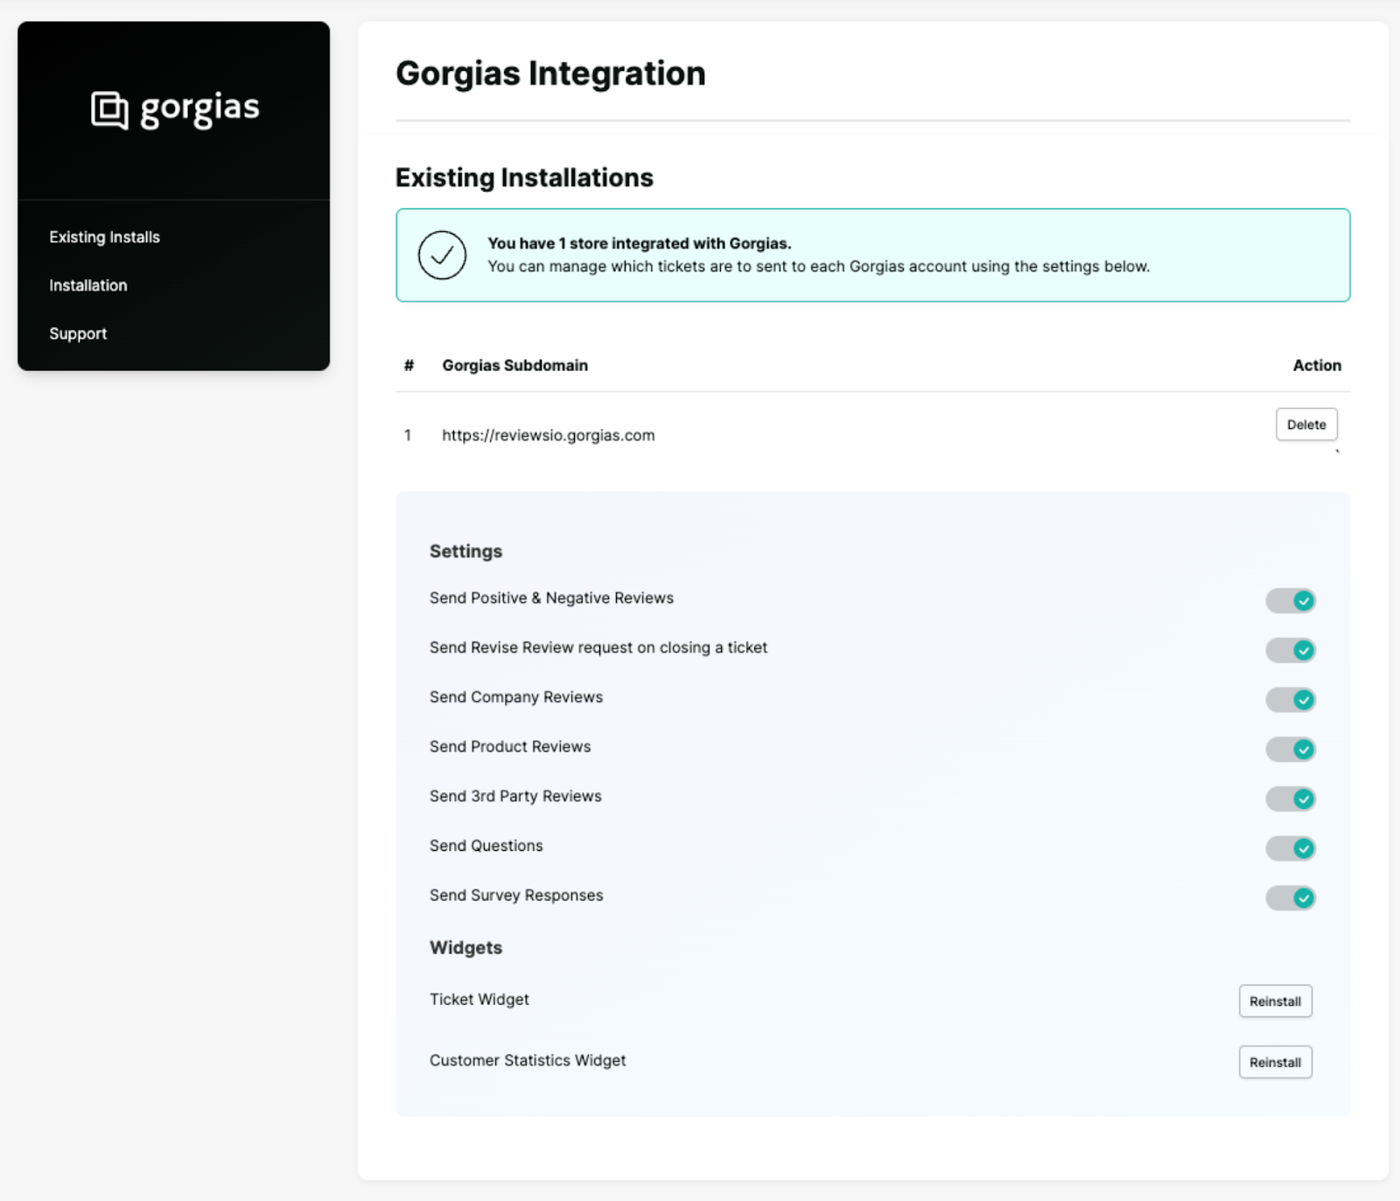Reinstall the Ticket Widget
Screen dimensions: 1400x1201
pos(1275,1001)
